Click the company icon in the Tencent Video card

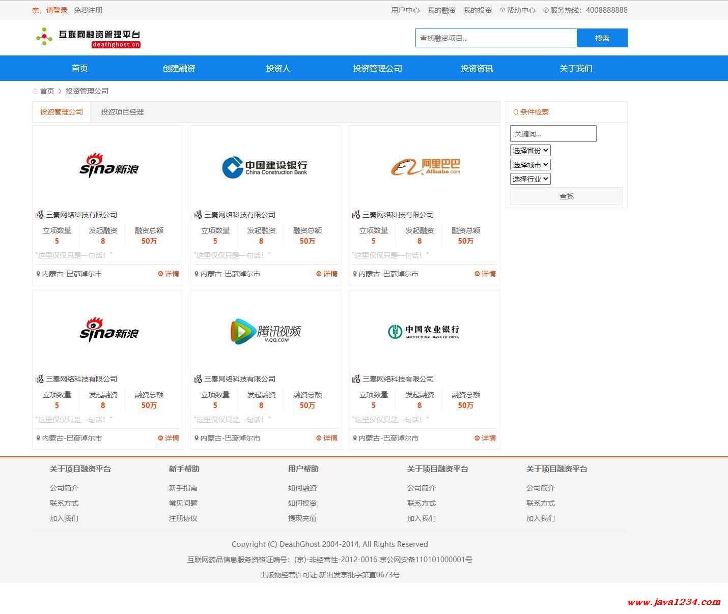(x=198, y=379)
